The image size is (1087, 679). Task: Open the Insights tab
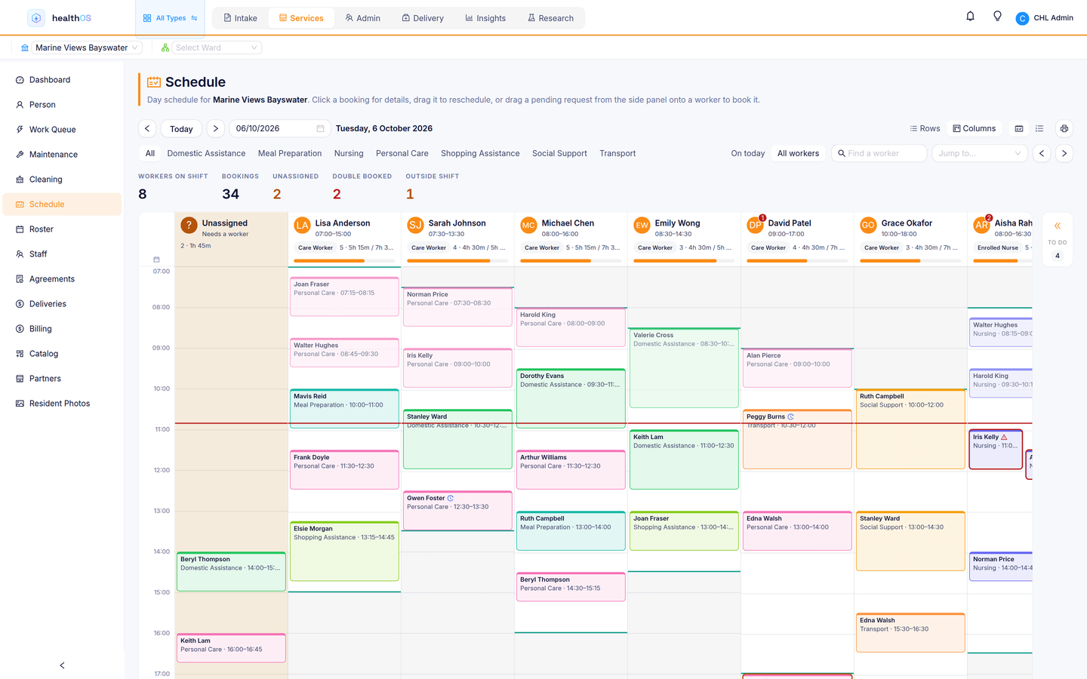[485, 18]
